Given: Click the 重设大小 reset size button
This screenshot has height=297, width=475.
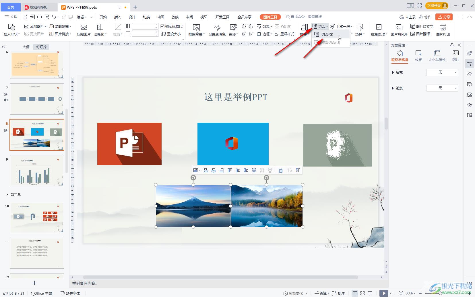Looking at the screenshot, I should point(171,34).
